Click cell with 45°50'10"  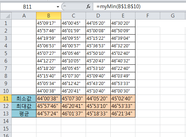[x=98, y=53]
